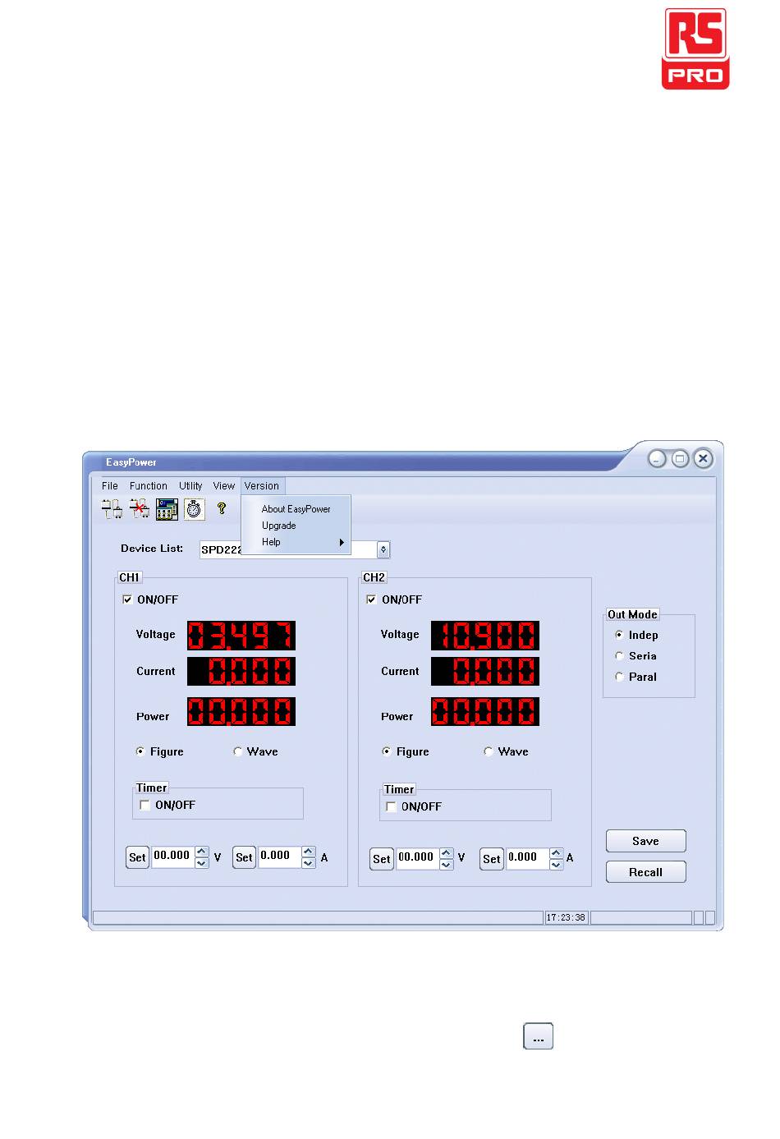Open the Device List dropdown

click(x=383, y=549)
